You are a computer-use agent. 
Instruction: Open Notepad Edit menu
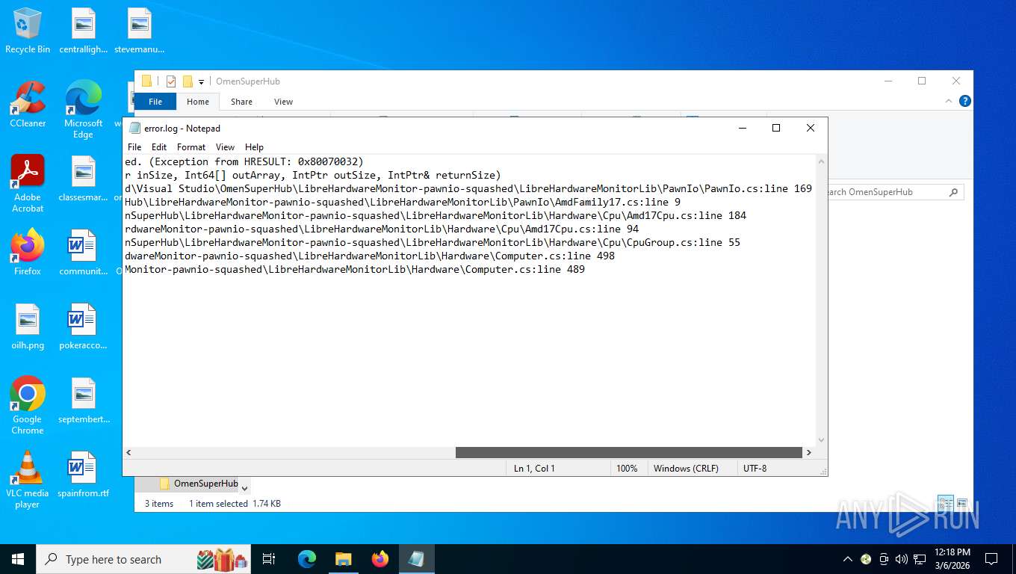click(159, 147)
